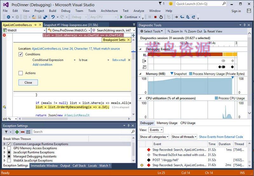
Task: Click the Navigate Backward toolbar icon
Action: coord(8,17)
